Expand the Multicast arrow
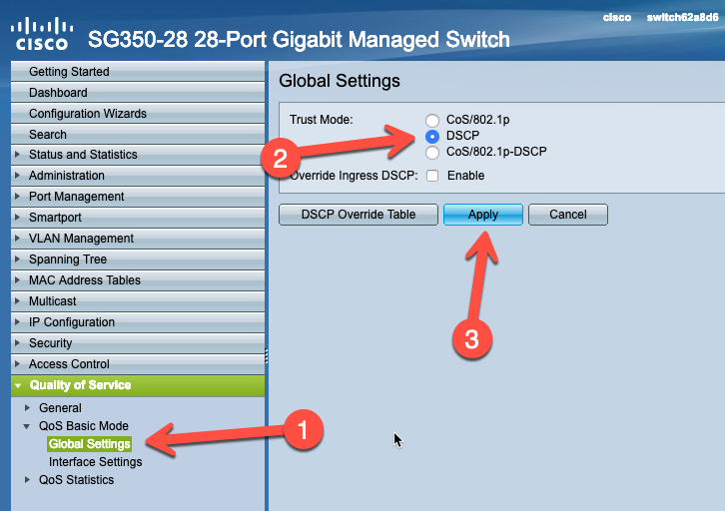 click(18, 300)
